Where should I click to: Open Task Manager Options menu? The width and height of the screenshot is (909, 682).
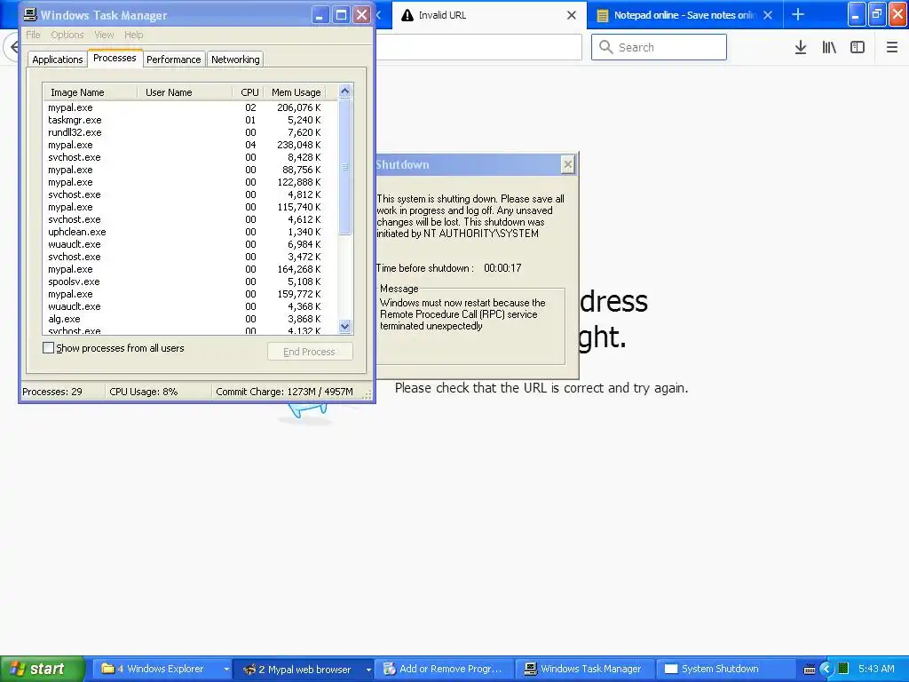coord(67,35)
